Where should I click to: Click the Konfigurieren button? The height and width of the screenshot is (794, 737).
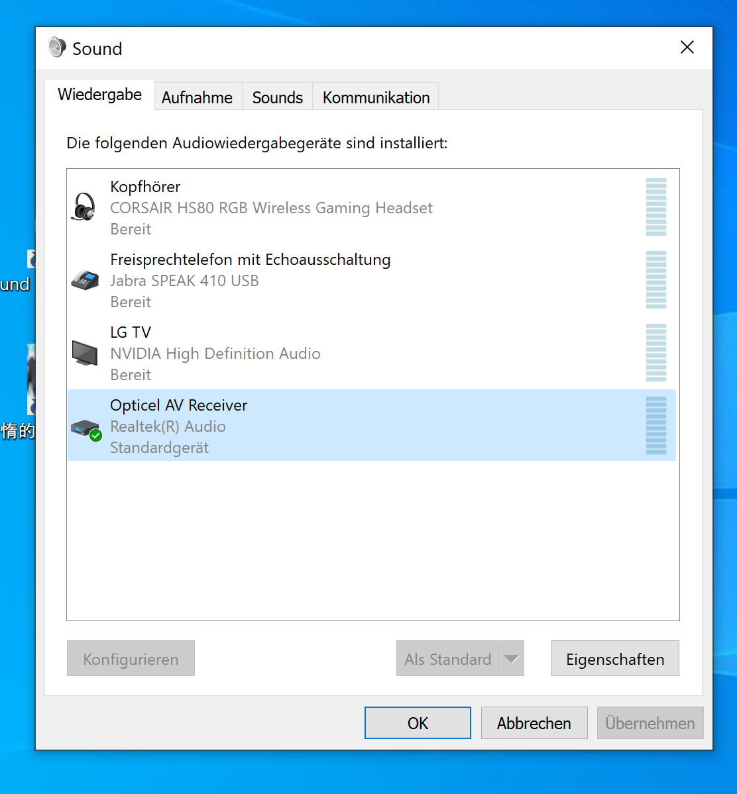131,659
